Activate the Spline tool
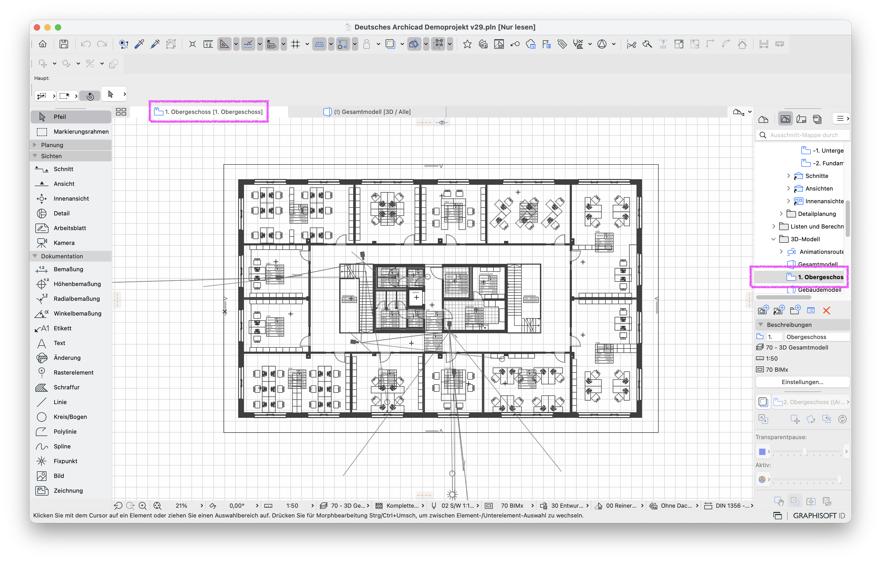The width and height of the screenshot is (881, 562). point(71,447)
